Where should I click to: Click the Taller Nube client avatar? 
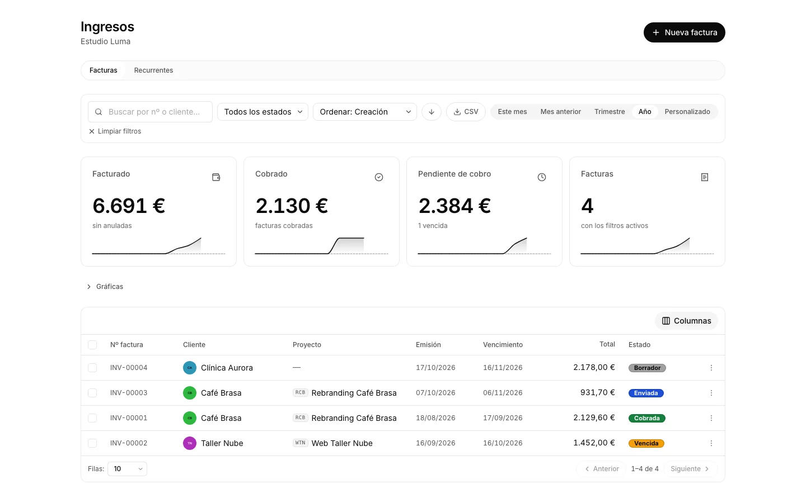coord(190,443)
